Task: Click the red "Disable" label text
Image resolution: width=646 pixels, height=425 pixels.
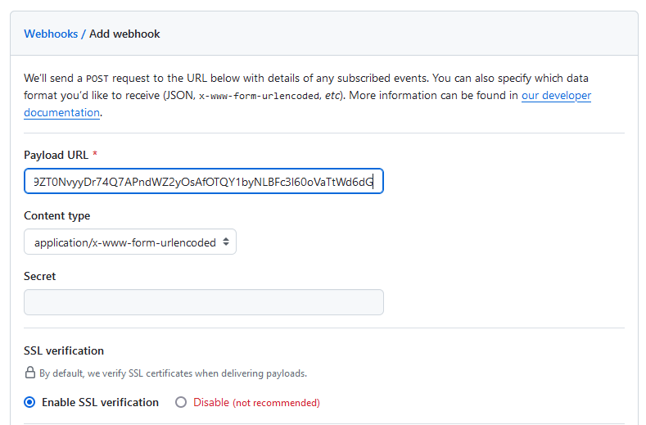Action: coord(211,402)
